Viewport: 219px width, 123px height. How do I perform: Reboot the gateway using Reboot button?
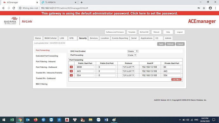pos(156,32)
